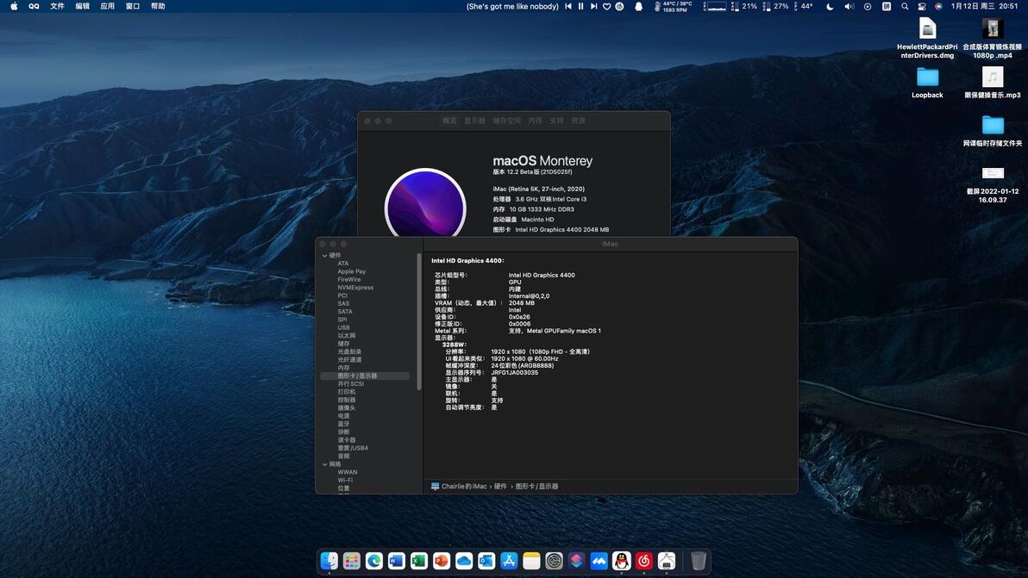This screenshot has height=578, width=1028.
Task: Select WWAN under the network section
Action: coord(348,472)
